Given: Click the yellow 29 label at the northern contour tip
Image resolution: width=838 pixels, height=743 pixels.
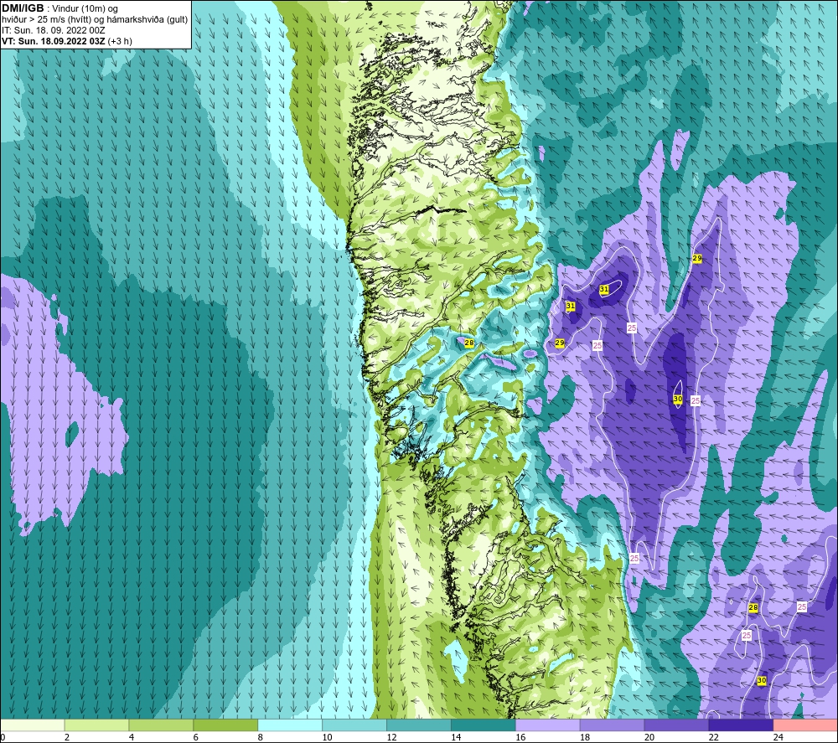Looking at the screenshot, I should coord(697,259).
